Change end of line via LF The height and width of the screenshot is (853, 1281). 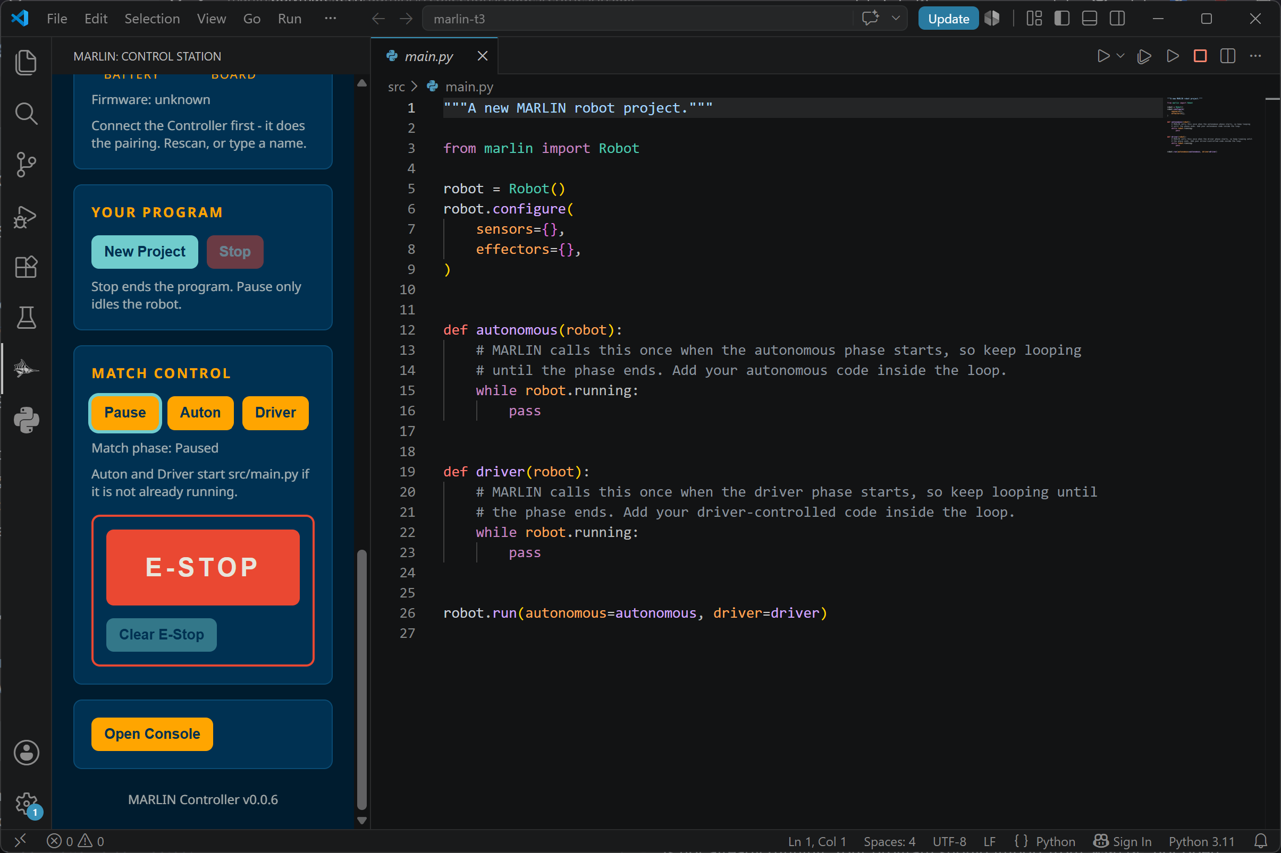(x=989, y=841)
